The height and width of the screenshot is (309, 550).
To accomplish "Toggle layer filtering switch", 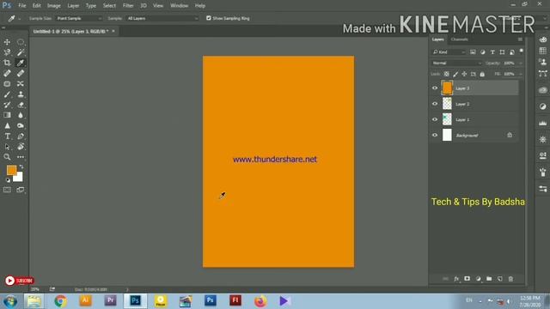I will pyautogui.click(x=522, y=51).
